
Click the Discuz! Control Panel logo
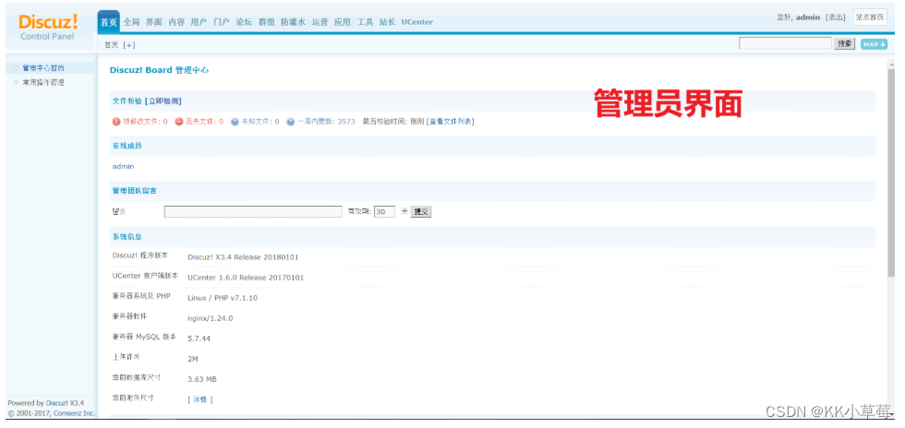[x=48, y=27]
